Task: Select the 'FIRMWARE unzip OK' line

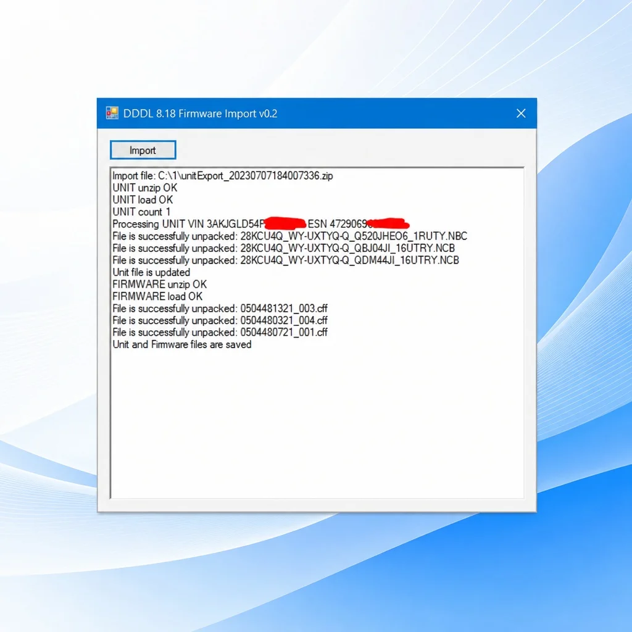Action: point(160,284)
